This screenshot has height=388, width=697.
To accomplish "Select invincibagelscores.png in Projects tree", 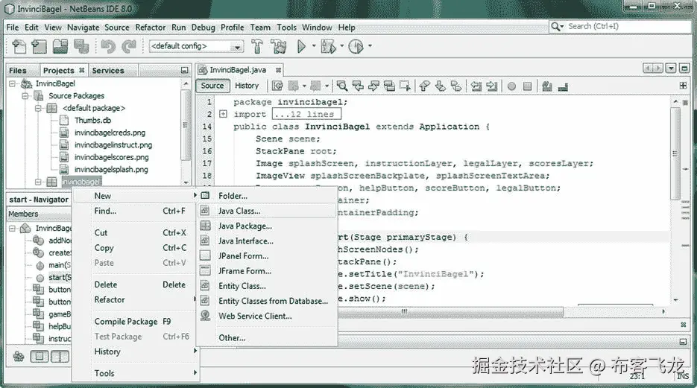I will coord(112,157).
